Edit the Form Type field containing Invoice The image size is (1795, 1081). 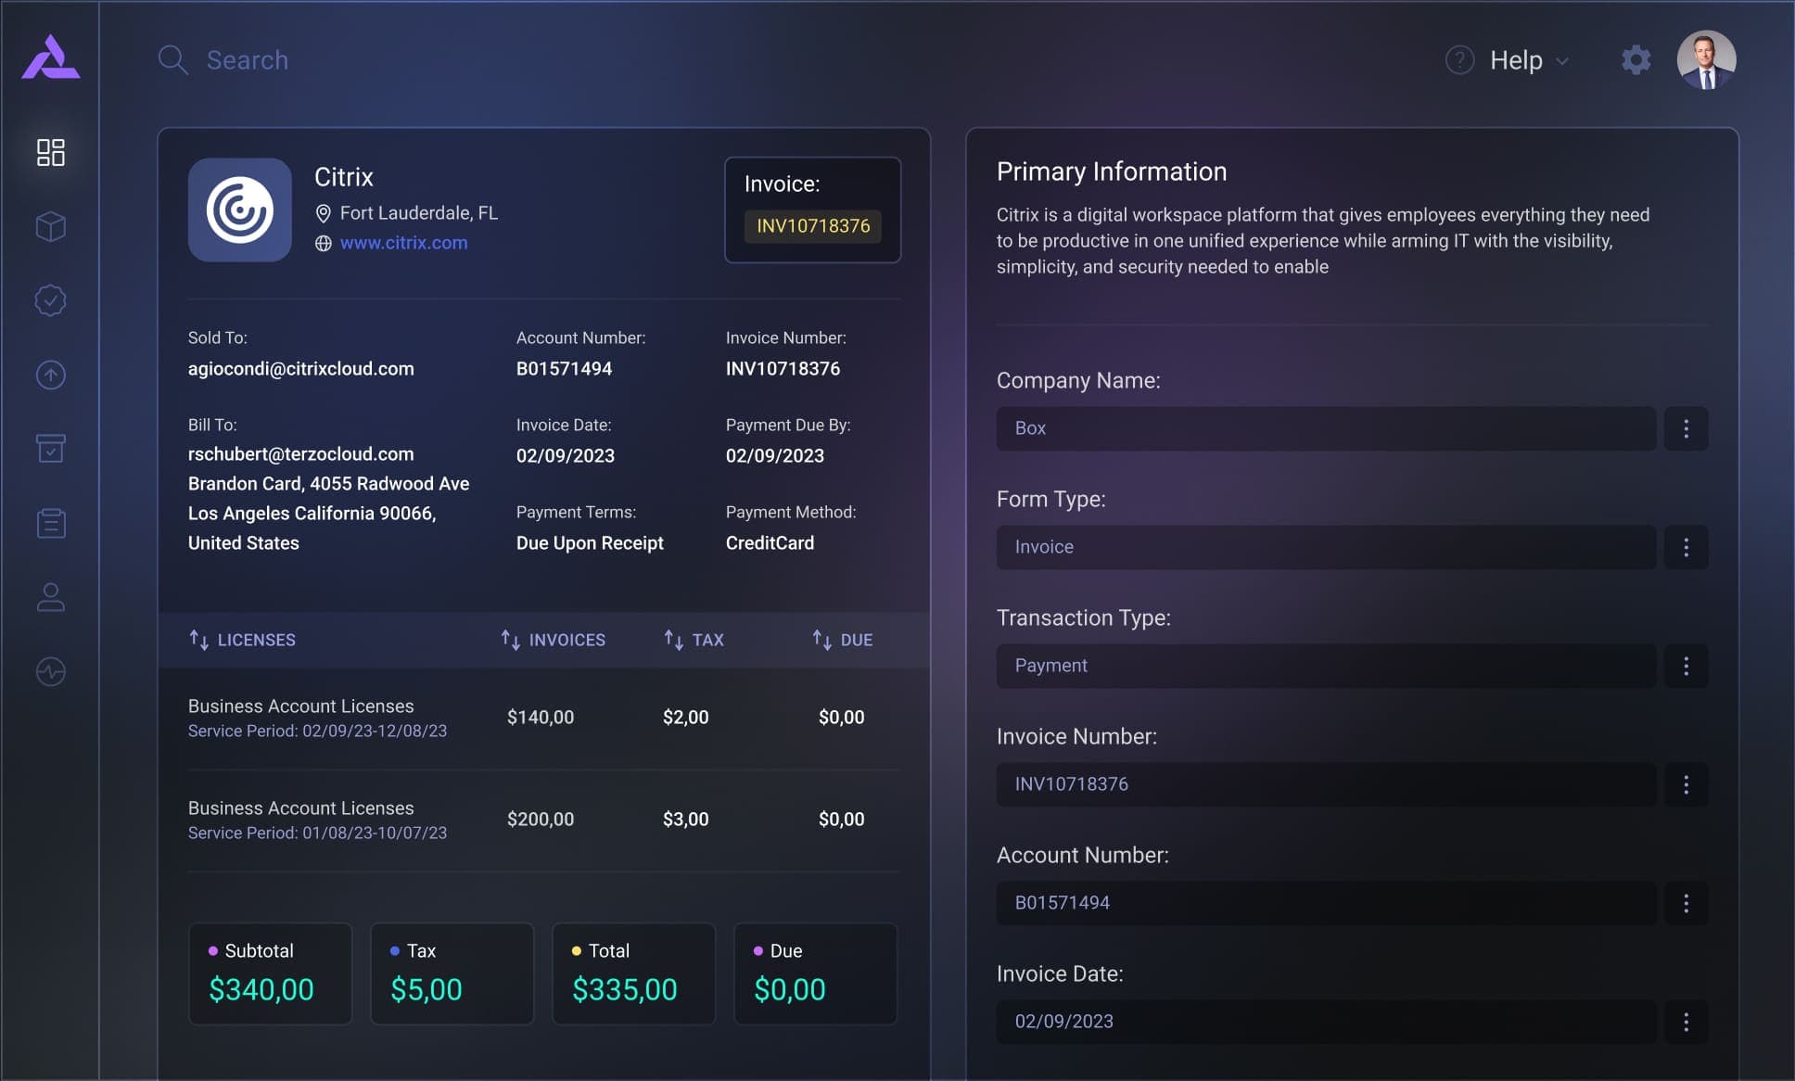tap(1326, 547)
